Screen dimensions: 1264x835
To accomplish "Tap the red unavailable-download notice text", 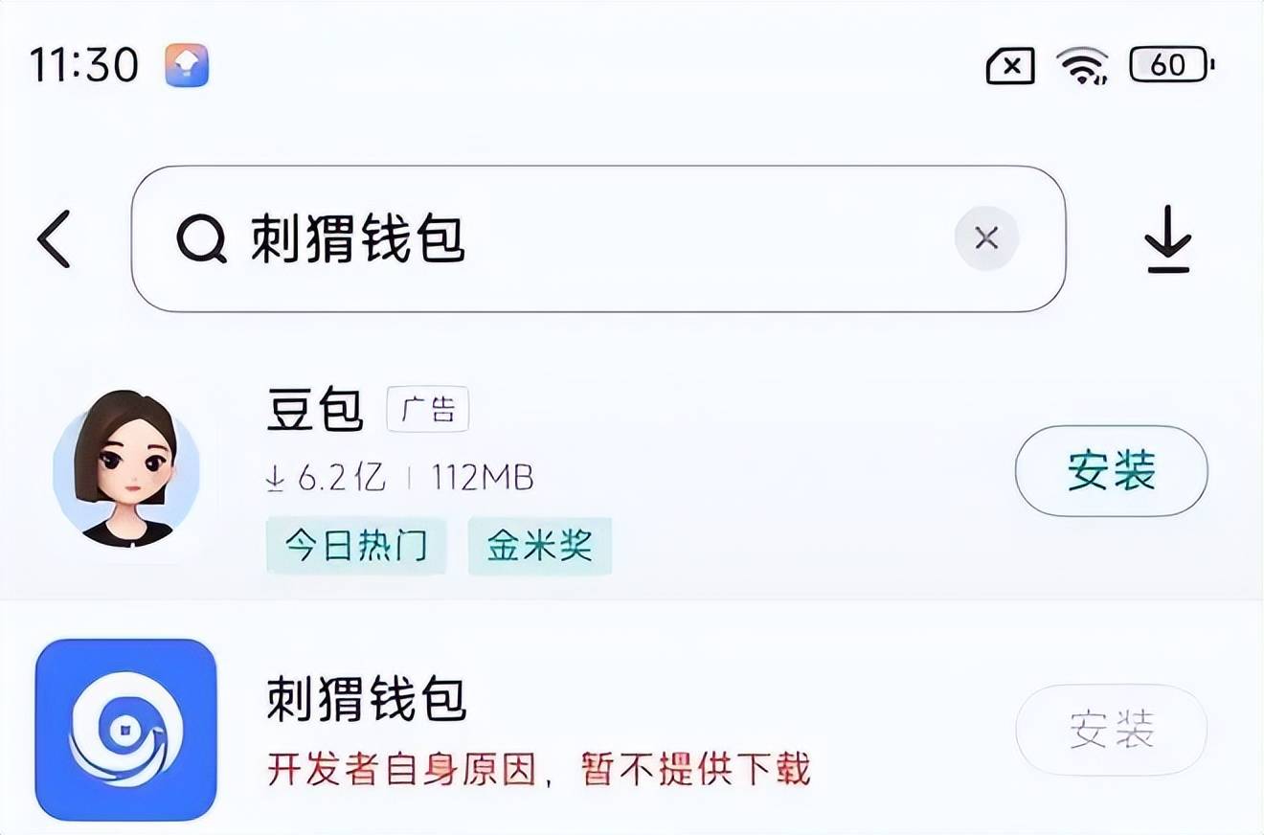I will pos(543,769).
